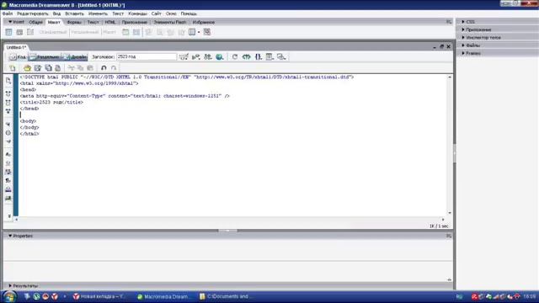Click the Tabular Data icon
This screenshot has width=539, height=303.
[x=207, y=32]
